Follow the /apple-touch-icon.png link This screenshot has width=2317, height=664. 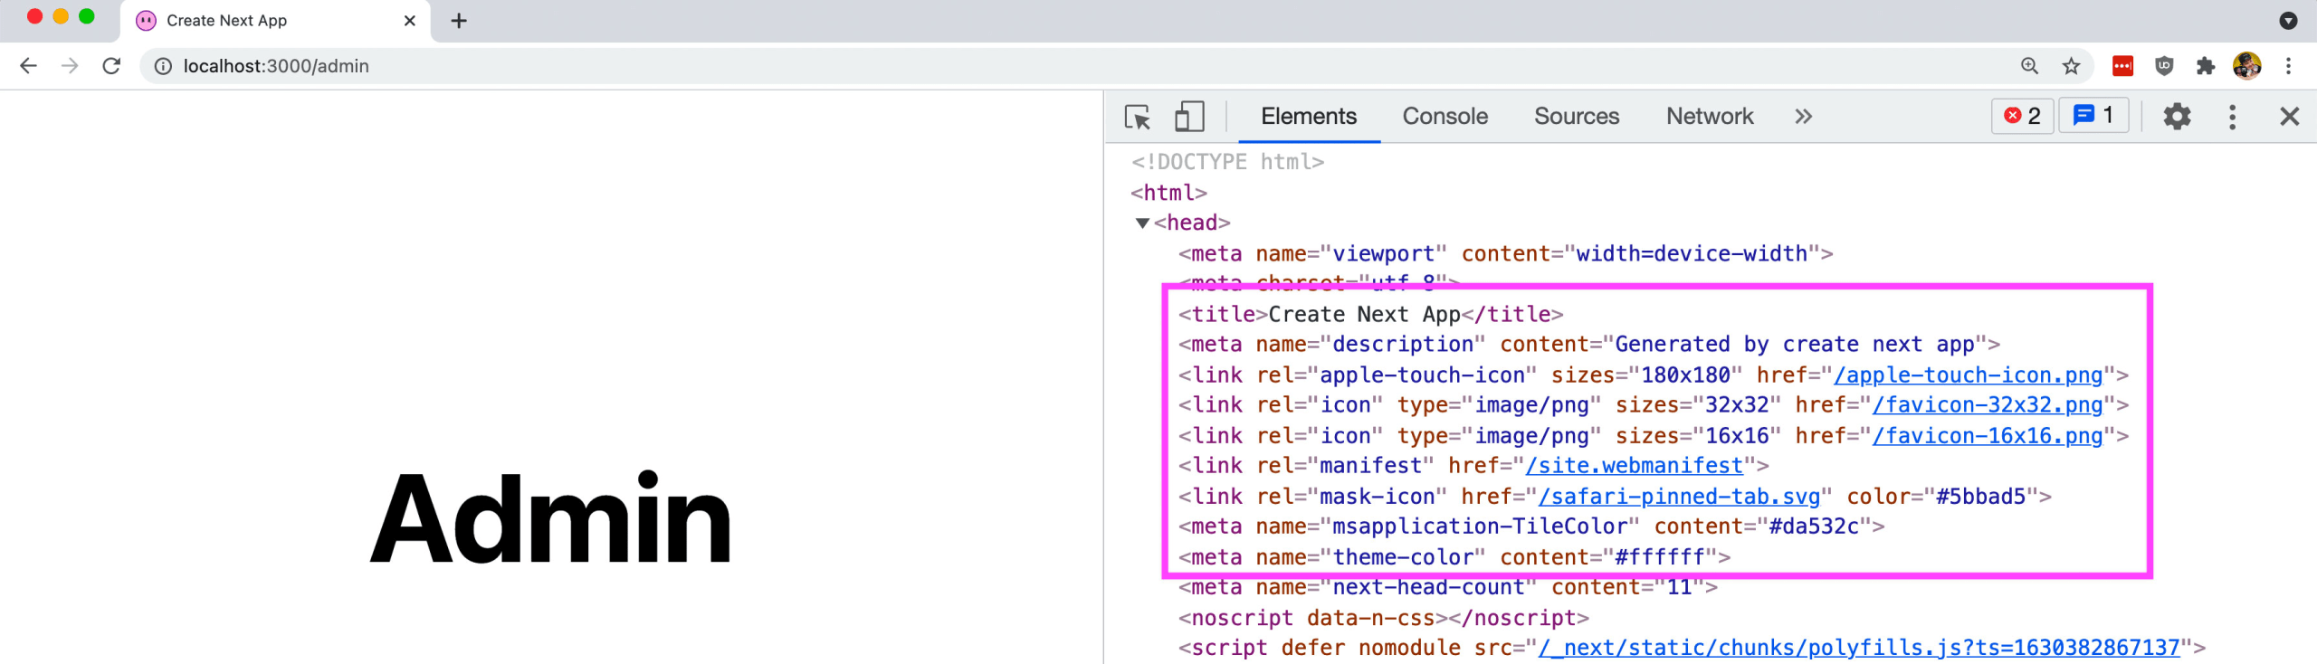[1968, 375]
